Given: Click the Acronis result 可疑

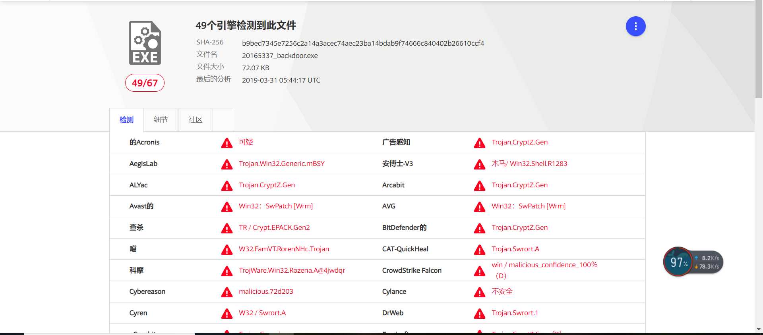Looking at the screenshot, I should [x=246, y=142].
